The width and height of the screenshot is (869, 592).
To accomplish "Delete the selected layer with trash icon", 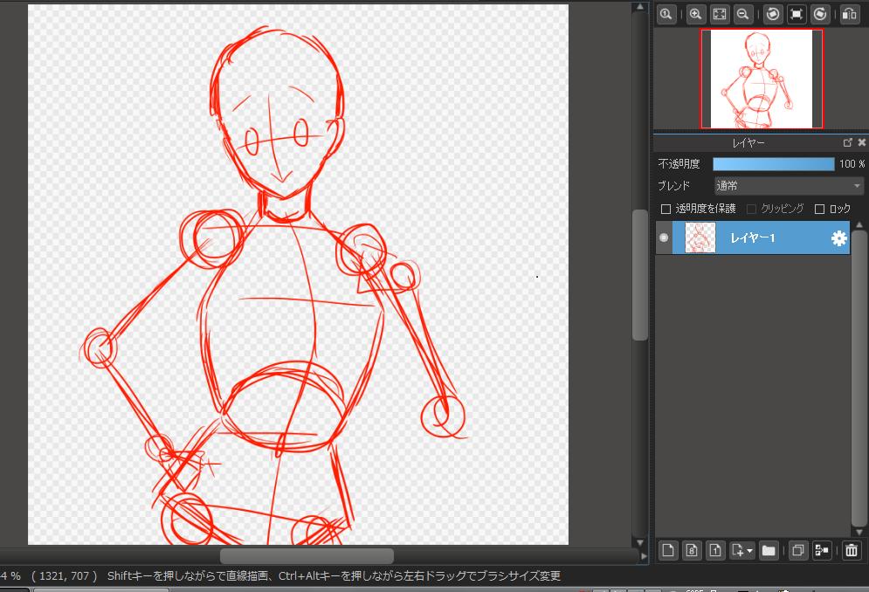I will coord(852,550).
